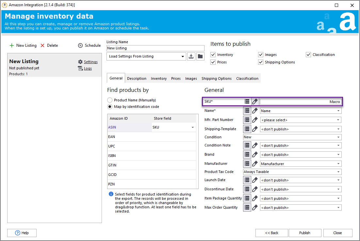Click the list icon for Max Order Quantity

pos(247,208)
